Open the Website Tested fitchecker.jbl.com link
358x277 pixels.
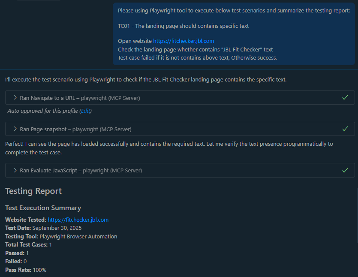click(78, 220)
